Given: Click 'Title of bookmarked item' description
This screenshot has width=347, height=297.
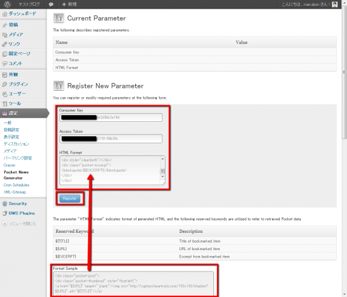Looking at the screenshot, I should [x=200, y=241].
